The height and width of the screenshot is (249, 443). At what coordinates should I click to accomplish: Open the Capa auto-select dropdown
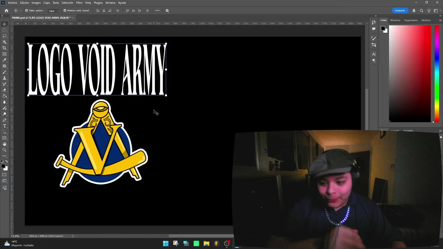tap(53, 11)
